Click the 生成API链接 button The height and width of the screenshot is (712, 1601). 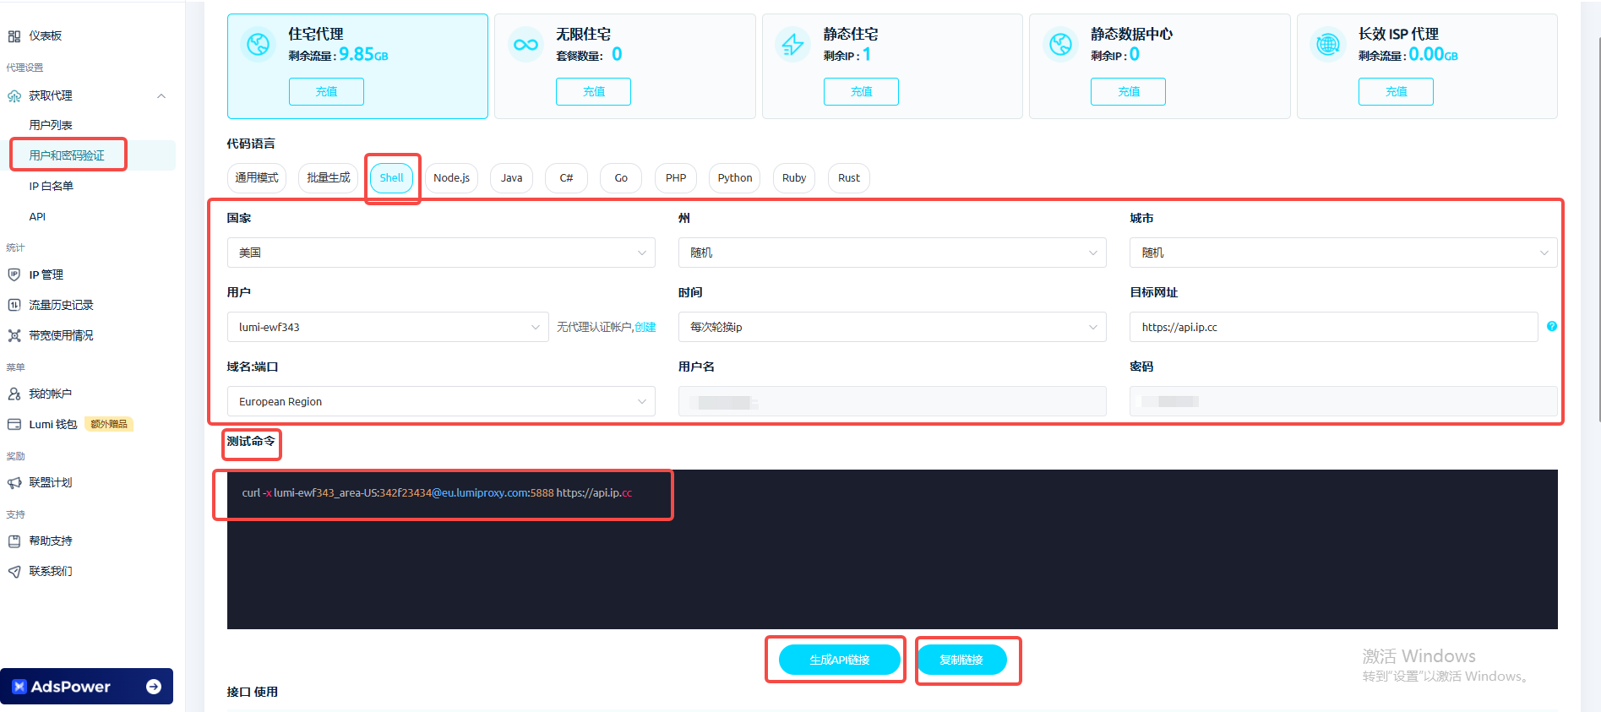coord(839,660)
